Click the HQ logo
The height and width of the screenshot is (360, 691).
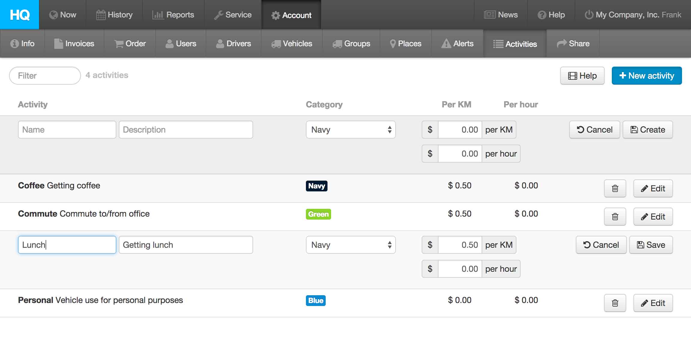[x=19, y=14]
